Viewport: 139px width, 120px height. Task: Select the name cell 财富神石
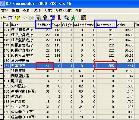click(24, 66)
